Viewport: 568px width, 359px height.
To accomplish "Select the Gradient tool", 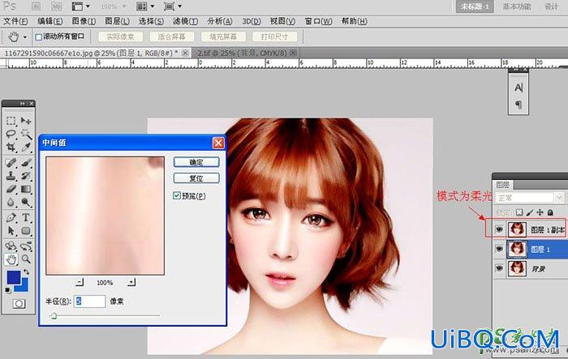I will pos(26,189).
